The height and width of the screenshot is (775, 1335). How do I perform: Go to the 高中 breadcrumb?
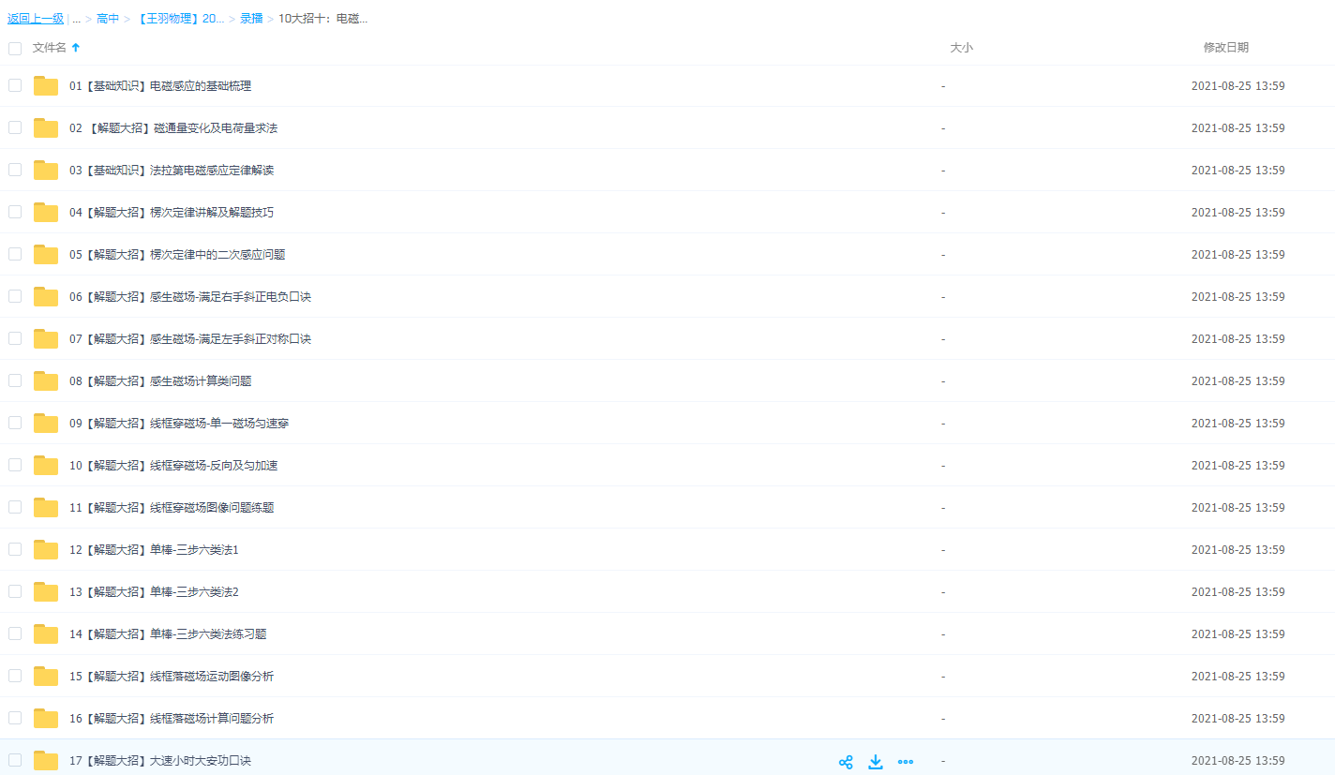click(108, 19)
